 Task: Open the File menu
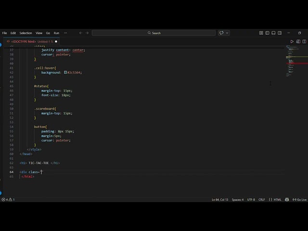pos(4,33)
